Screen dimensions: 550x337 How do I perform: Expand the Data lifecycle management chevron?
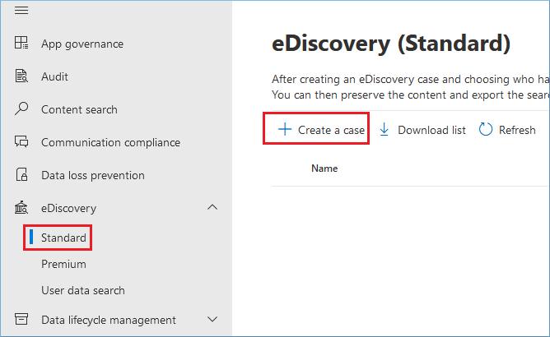coord(212,319)
